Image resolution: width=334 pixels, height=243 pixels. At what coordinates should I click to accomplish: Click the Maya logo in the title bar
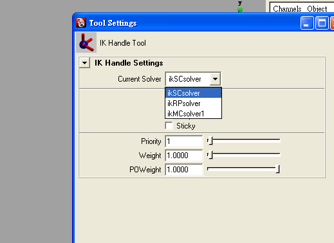pyautogui.click(x=81, y=22)
